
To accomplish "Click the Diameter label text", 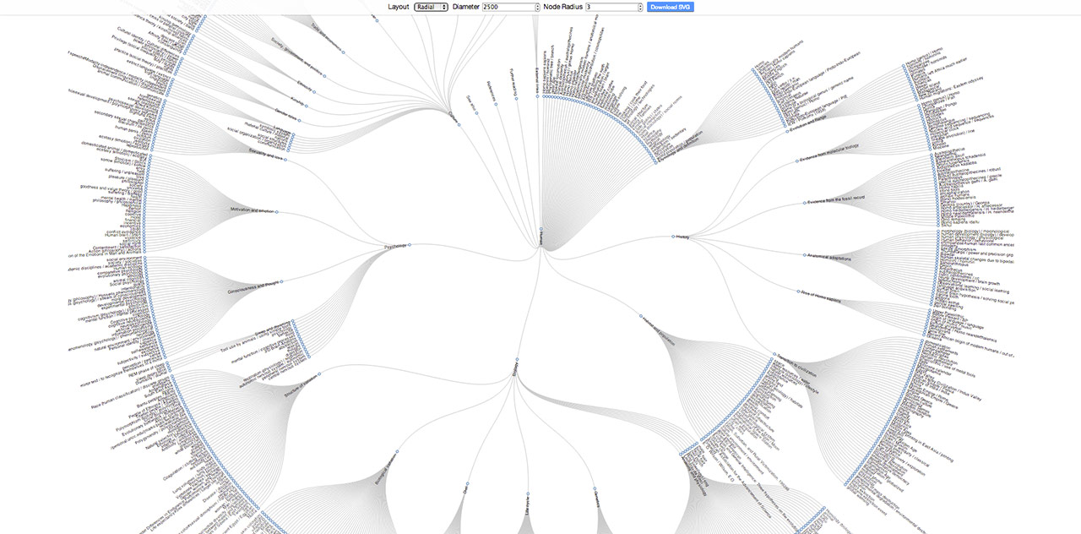I will point(466,7).
